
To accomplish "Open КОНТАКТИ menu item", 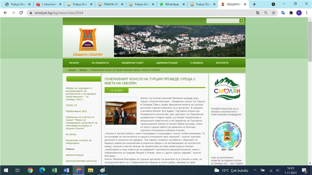I will tap(222, 63).
